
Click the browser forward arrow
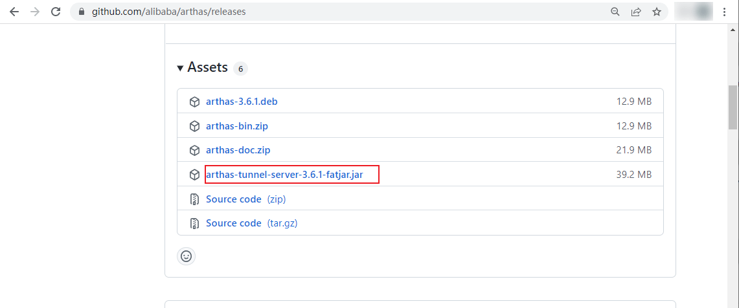(x=35, y=12)
